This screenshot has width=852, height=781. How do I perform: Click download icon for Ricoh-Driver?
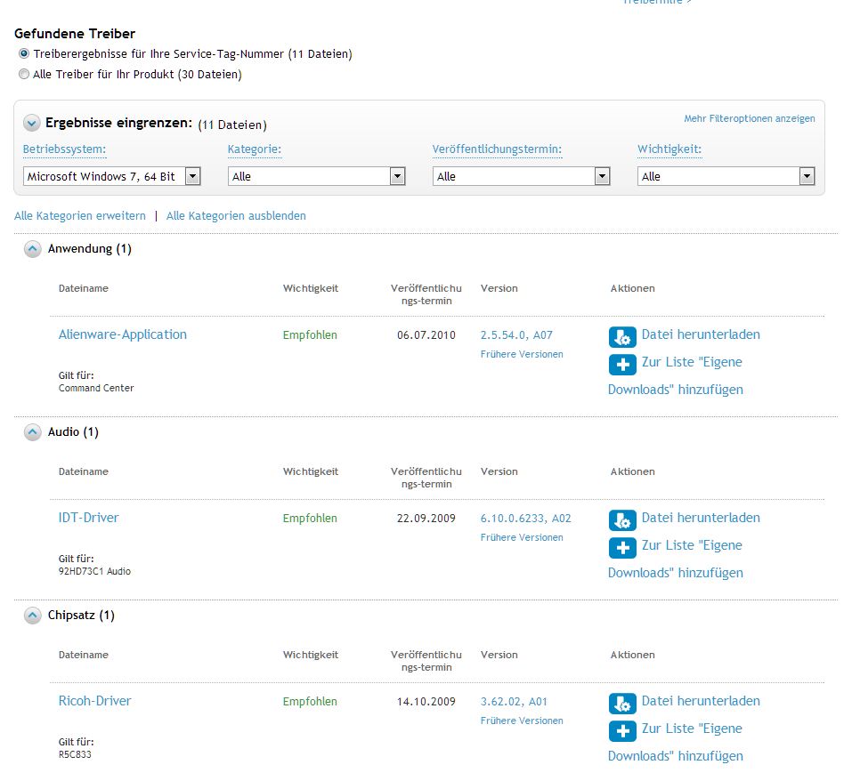[622, 703]
